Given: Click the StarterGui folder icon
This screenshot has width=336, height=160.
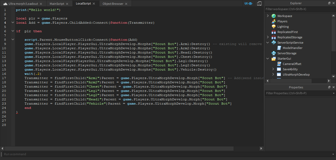Looking at the screenshot, I should pyautogui.click(x=273, y=58).
